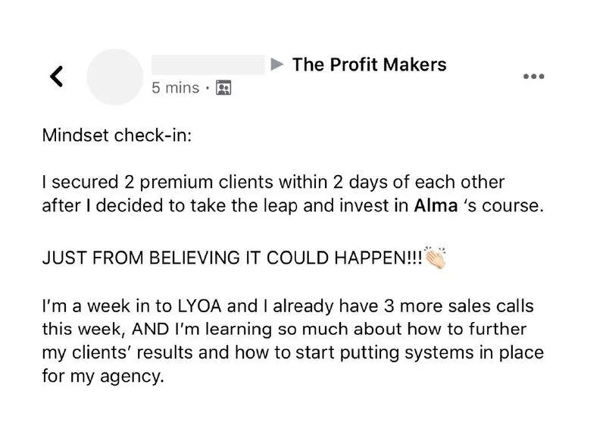Click the line starting my clients' results
The image size is (606, 441).
pyautogui.click(x=293, y=353)
